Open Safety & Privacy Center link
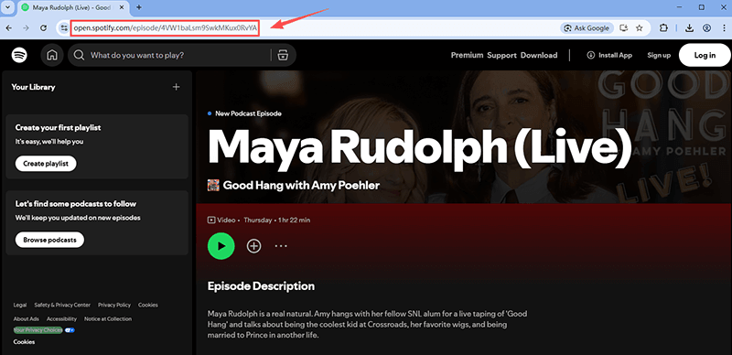 click(62, 305)
